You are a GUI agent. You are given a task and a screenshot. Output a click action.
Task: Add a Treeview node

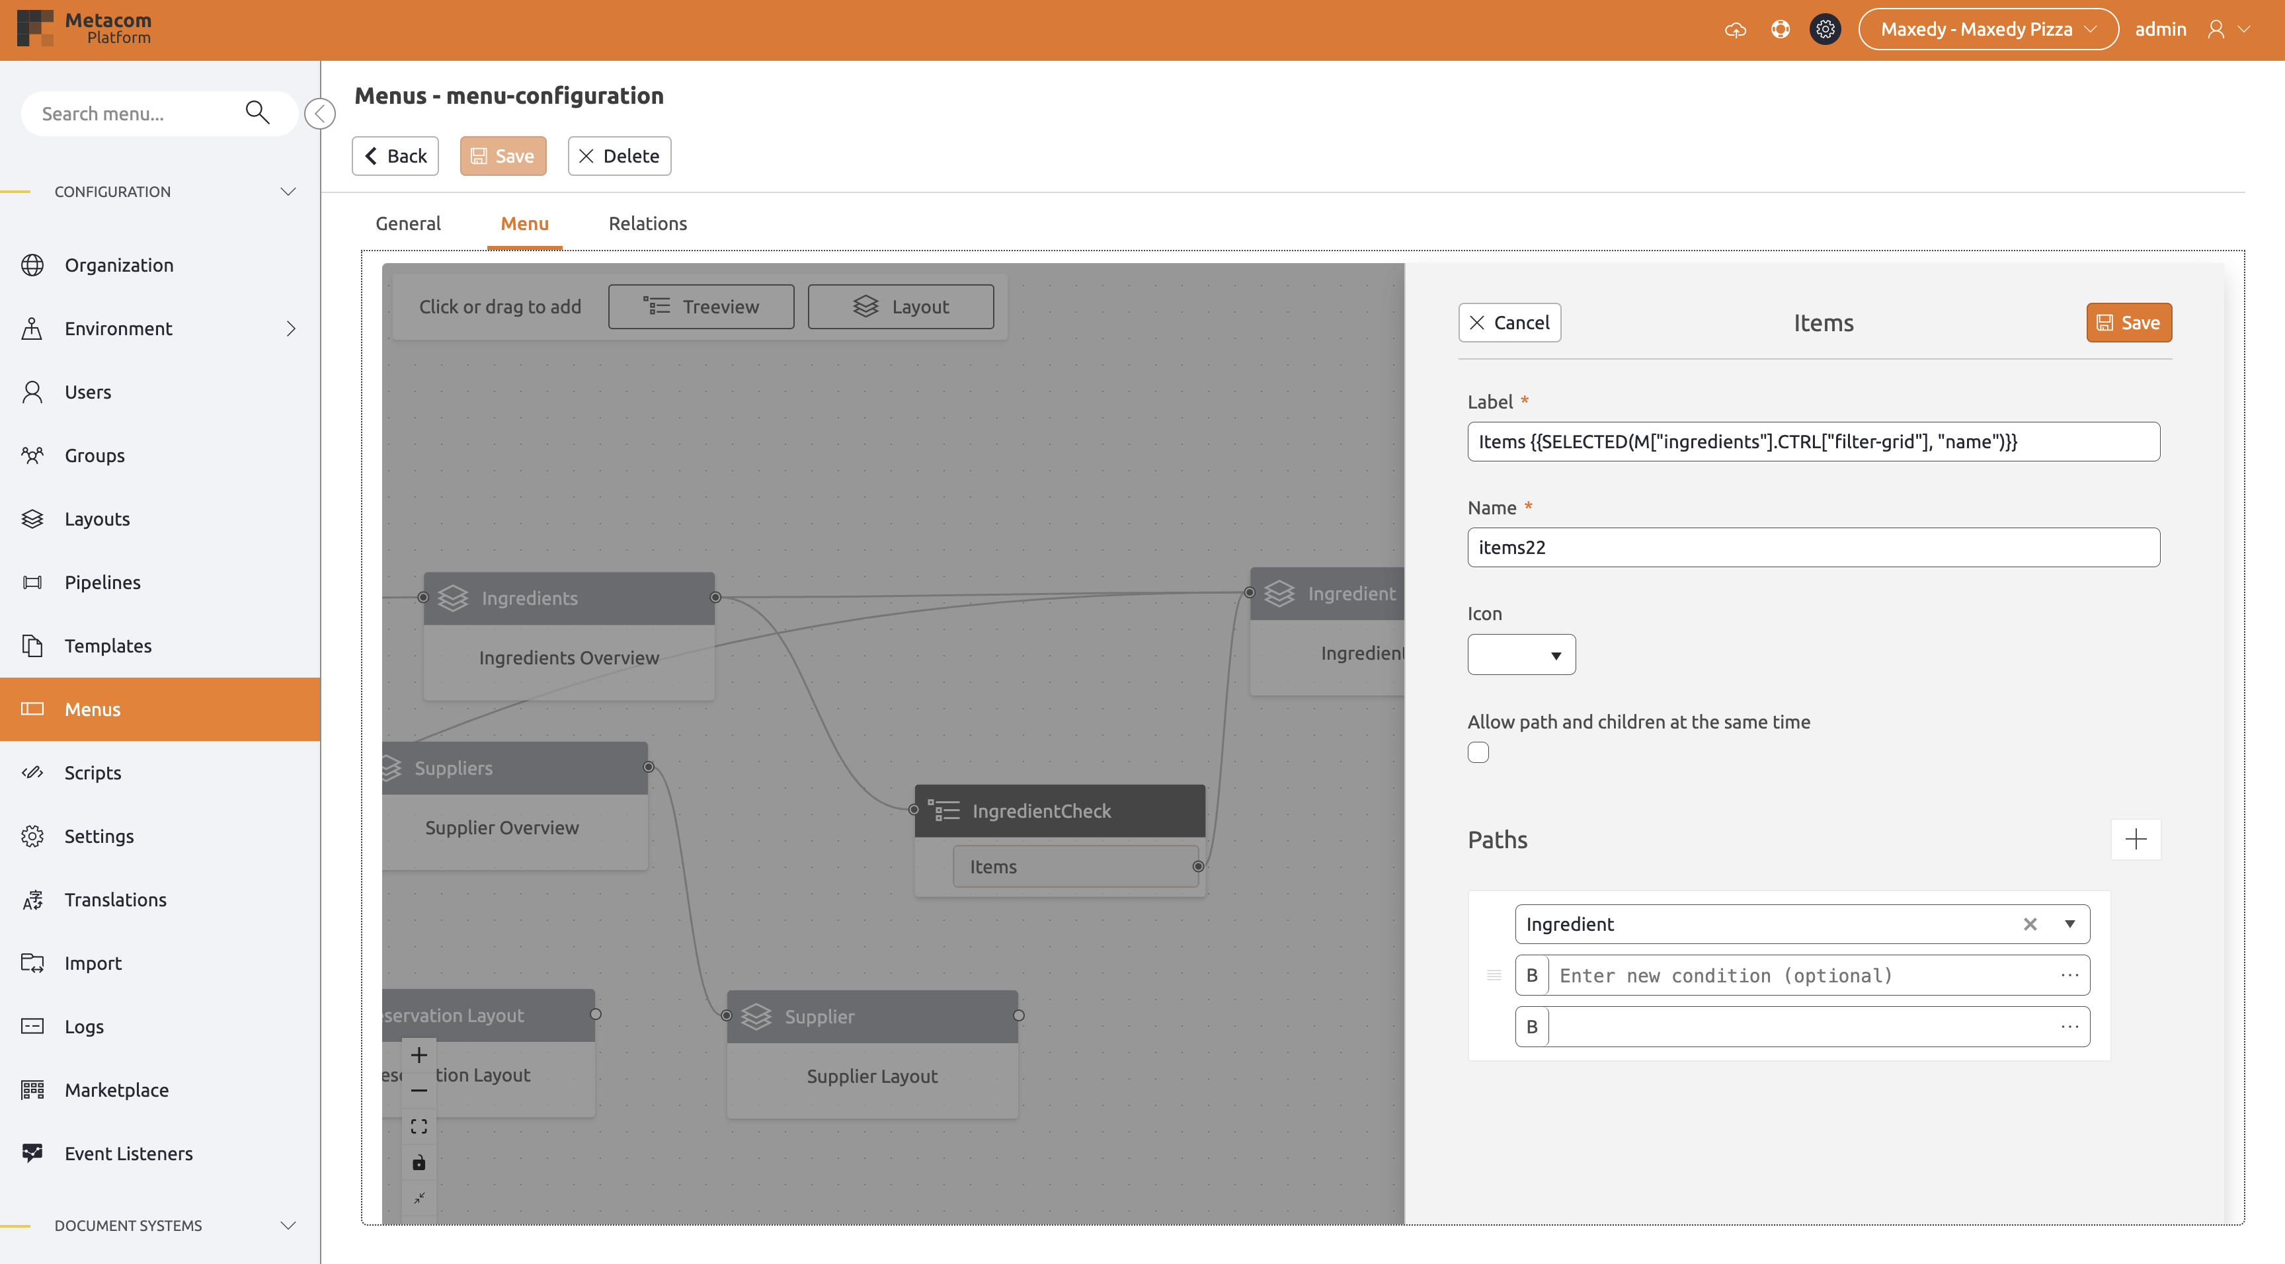pyautogui.click(x=701, y=307)
